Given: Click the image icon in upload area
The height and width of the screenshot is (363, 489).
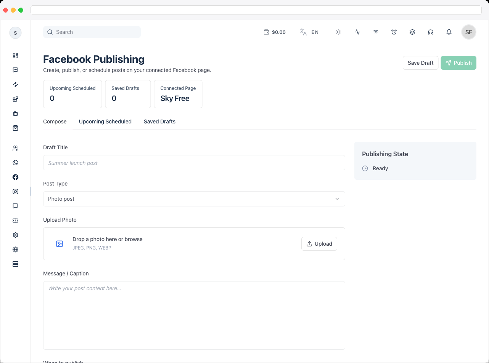Looking at the screenshot, I should [60, 244].
